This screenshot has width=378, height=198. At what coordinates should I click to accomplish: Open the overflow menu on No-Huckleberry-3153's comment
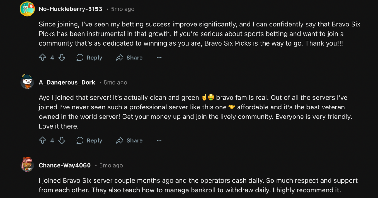point(159,58)
